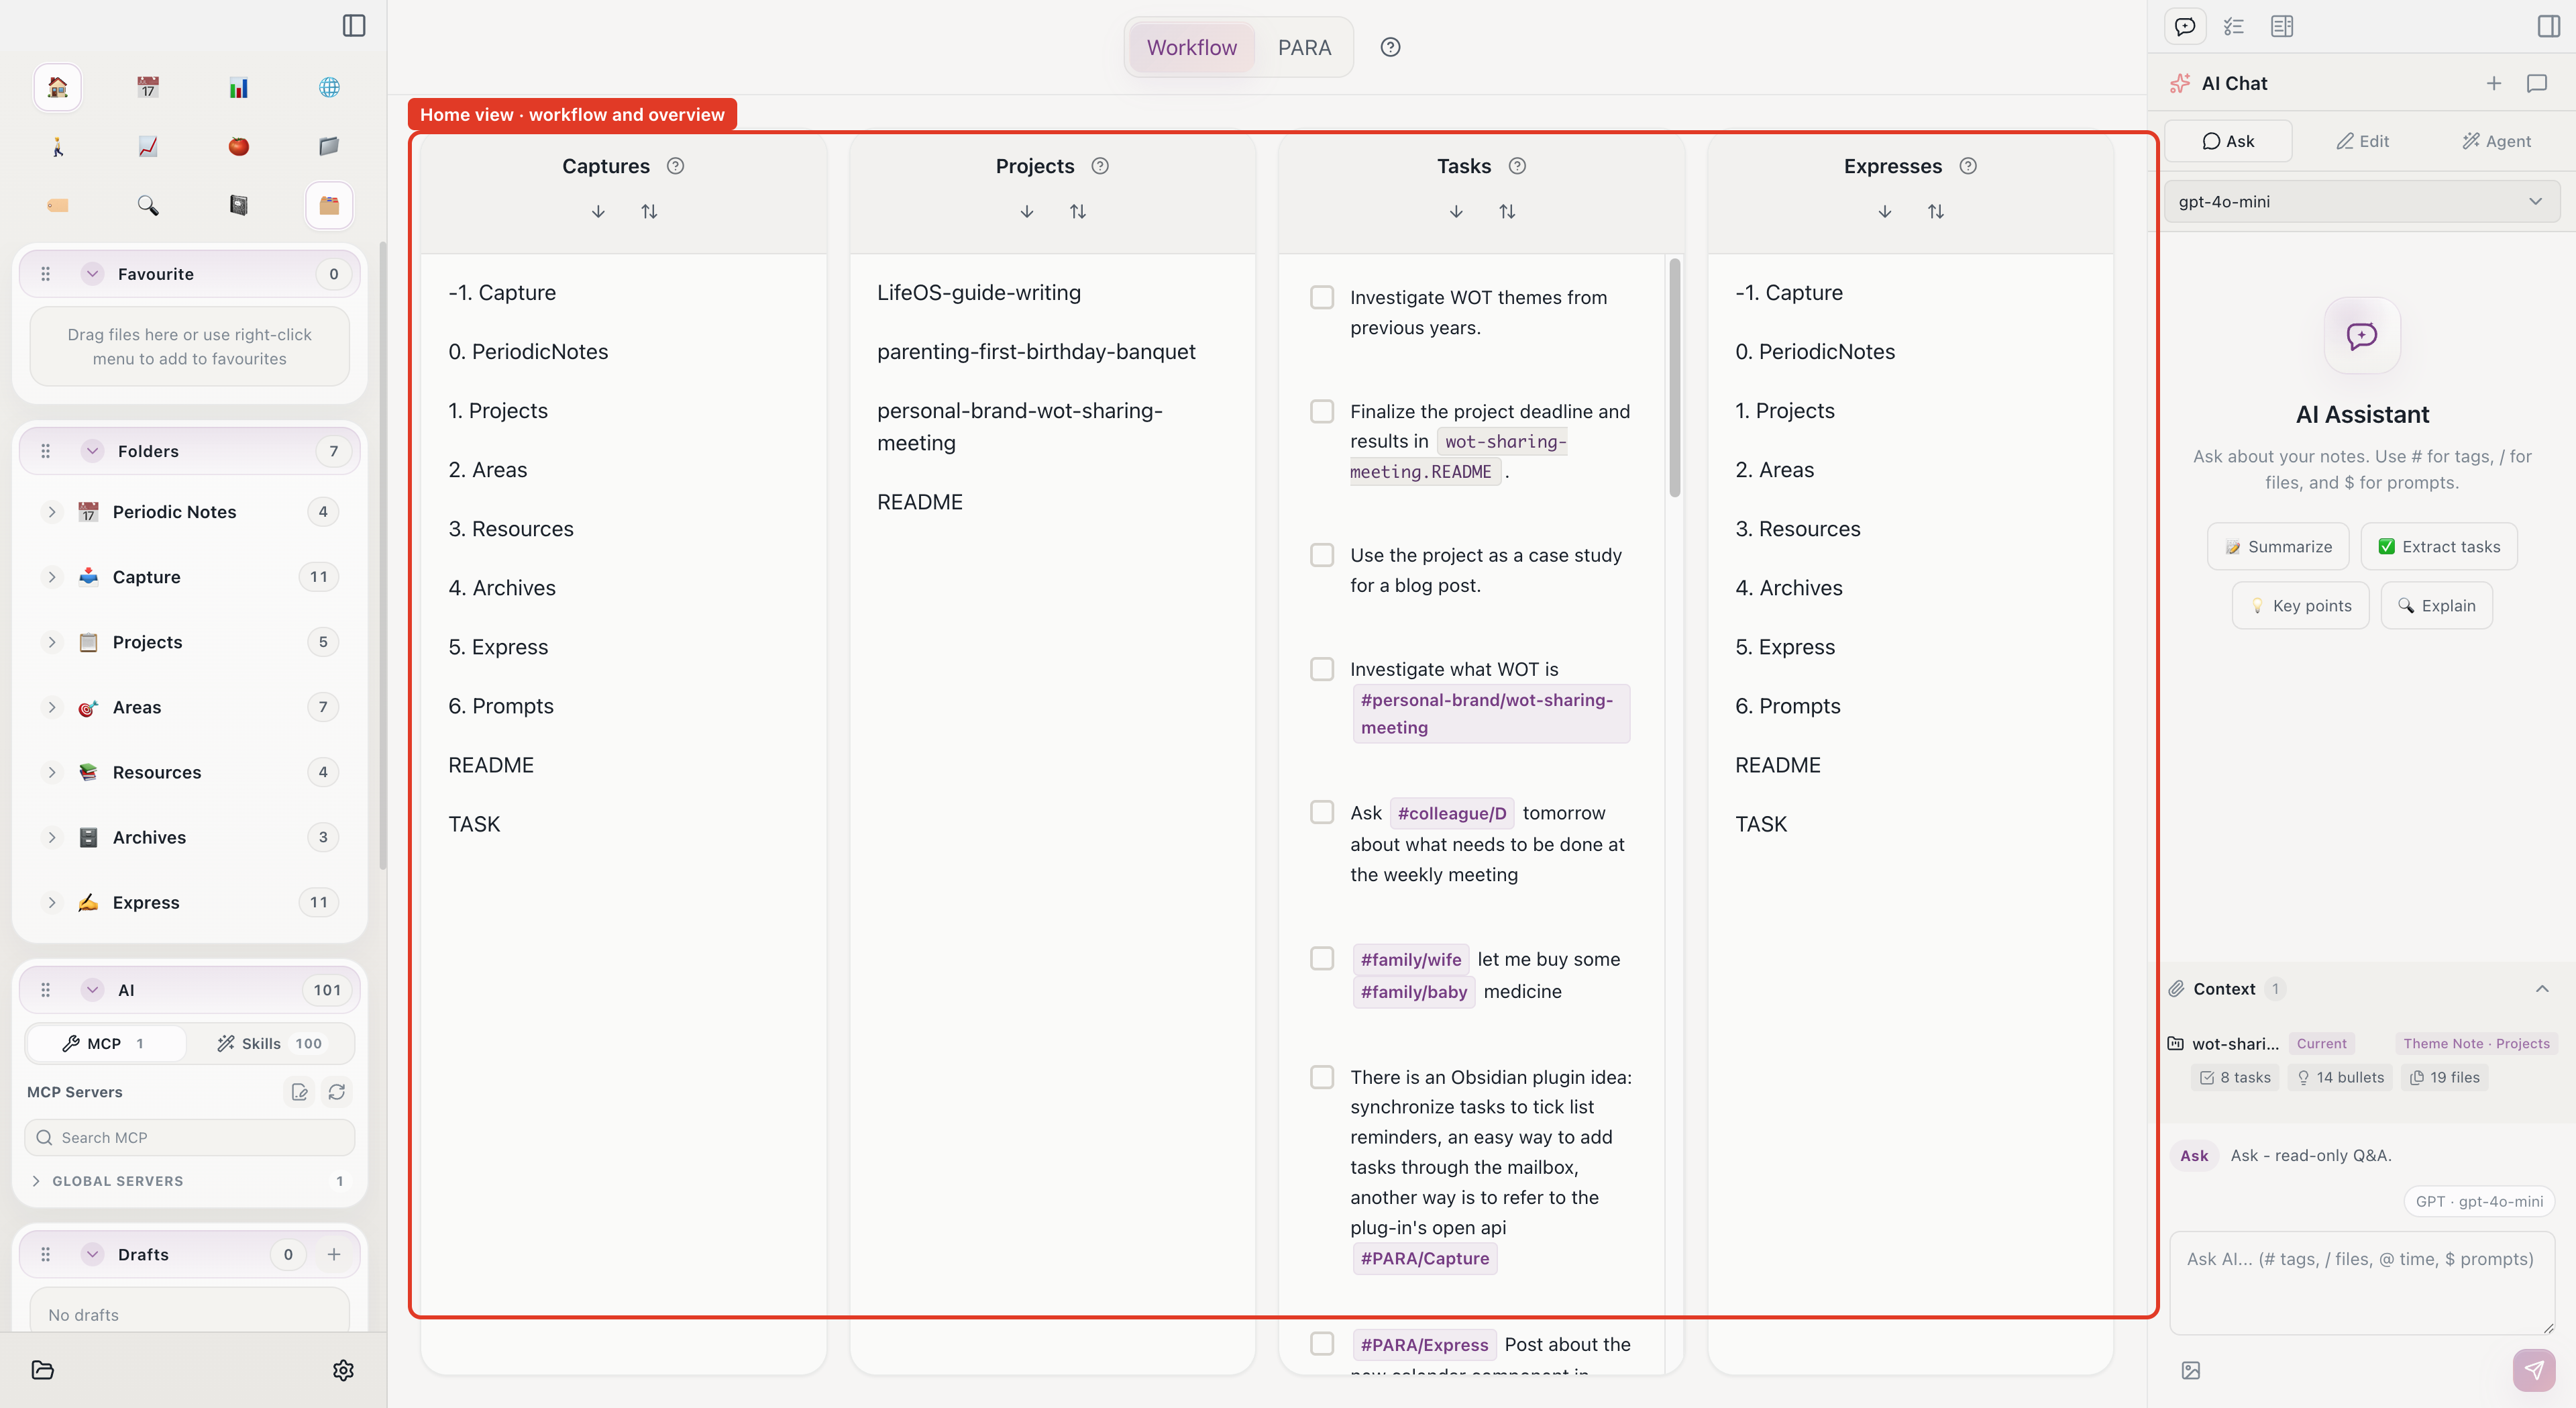Toggle the left sidebar panel icon
This screenshot has width=2576, height=1408.
354,25
